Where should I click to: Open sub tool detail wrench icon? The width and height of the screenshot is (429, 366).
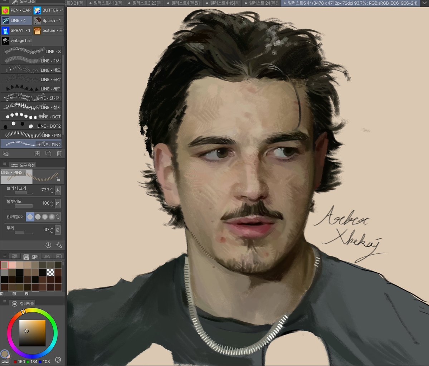(59, 245)
